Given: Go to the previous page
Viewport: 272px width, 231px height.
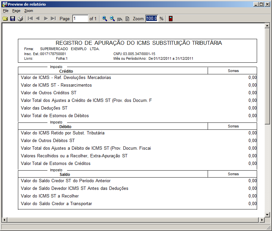Looking at the screenshot, I should [38, 19].
